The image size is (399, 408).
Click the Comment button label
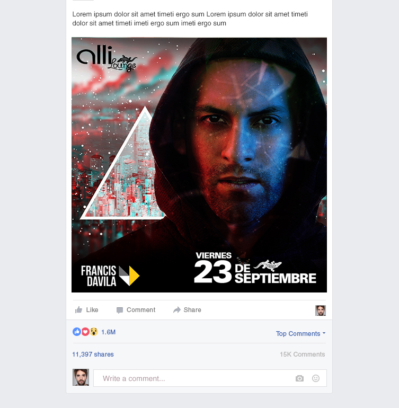[x=141, y=310]
